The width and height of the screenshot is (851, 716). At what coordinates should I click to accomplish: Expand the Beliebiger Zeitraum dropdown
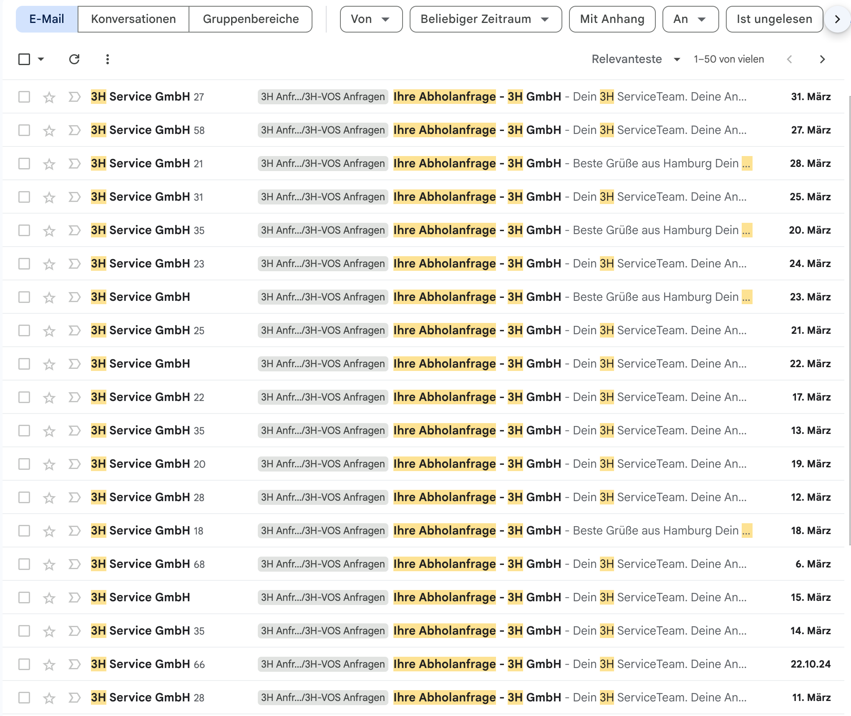(x=485, y=19)
